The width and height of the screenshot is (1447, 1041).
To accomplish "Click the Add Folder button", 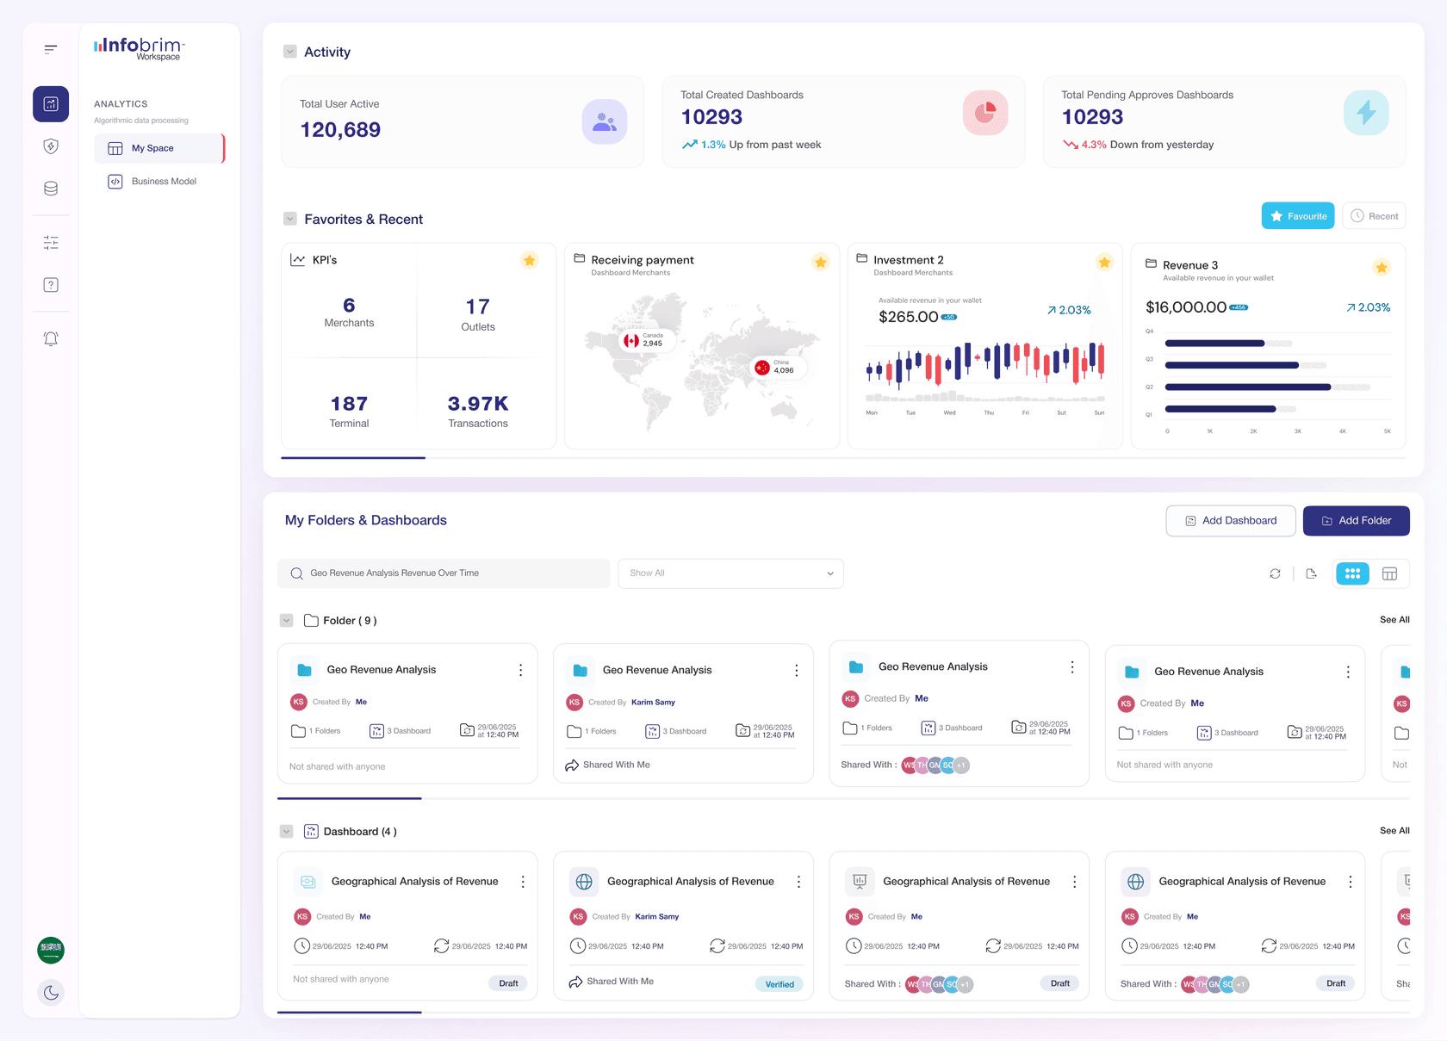I will [x=1357, y=521].
